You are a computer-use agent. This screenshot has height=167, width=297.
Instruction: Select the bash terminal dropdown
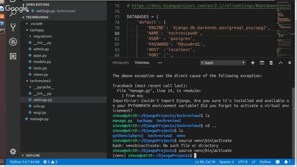(223, 63)
